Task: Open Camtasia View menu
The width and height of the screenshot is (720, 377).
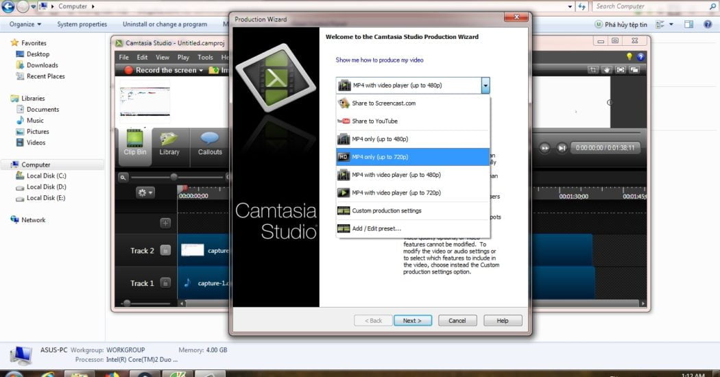Action: click(x=163, y=58)
